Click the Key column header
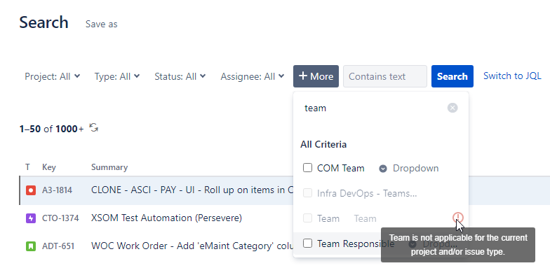The image size is (550, 268). [49, 167]
